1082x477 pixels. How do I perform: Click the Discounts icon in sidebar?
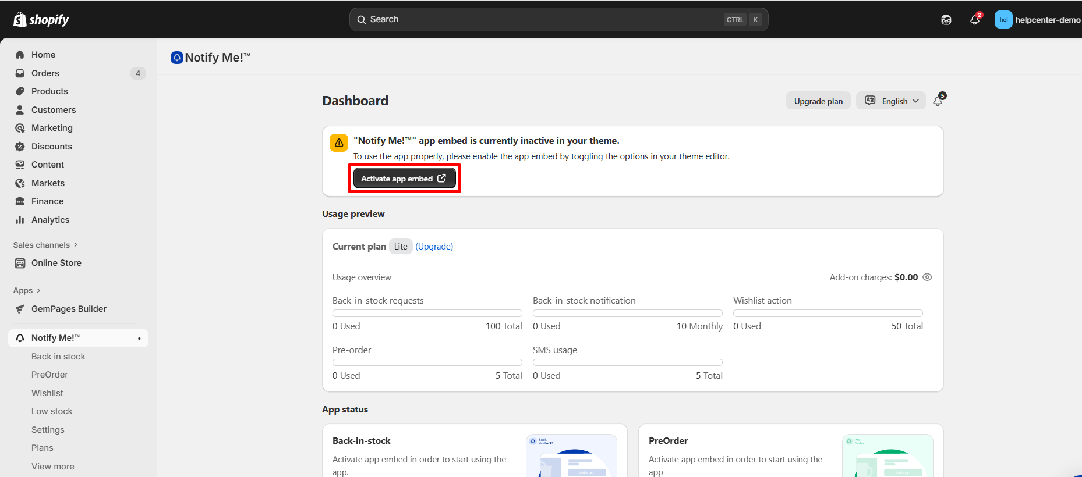tap(20, 147)
